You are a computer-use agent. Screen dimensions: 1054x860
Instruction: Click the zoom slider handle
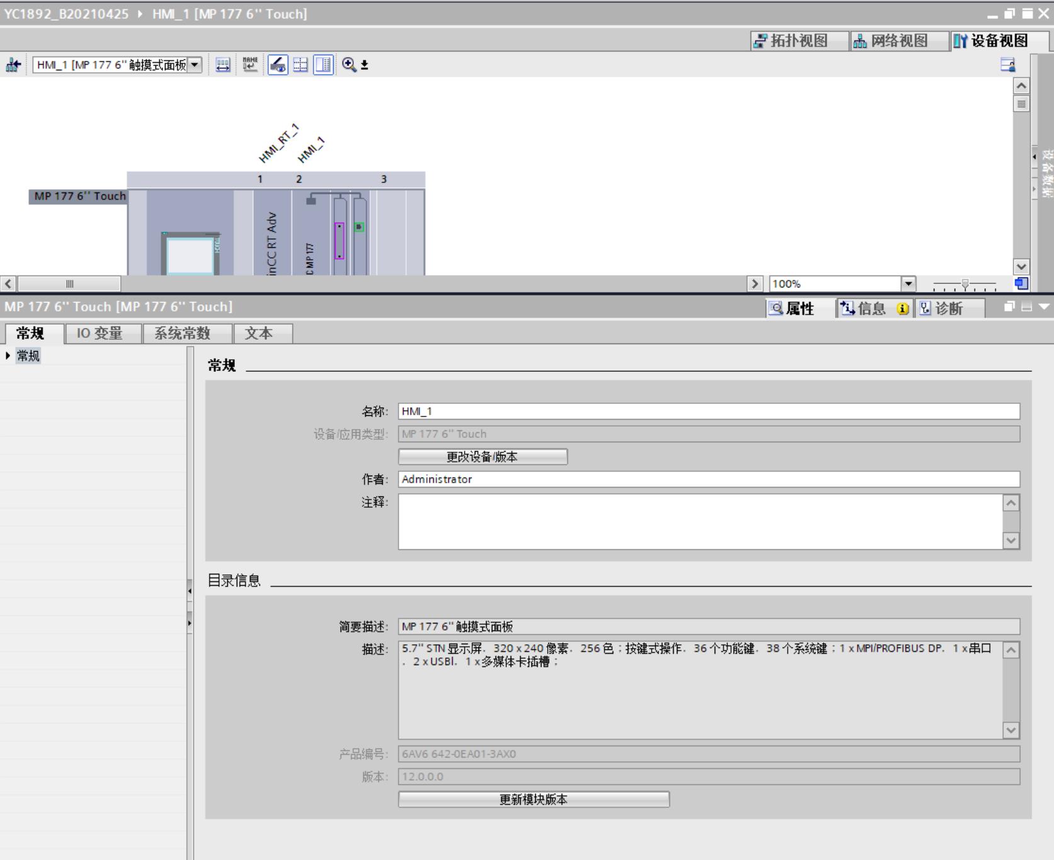tap(965, 284)
